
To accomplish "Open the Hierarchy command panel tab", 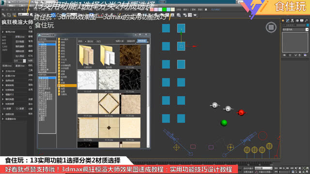I will pos(292,20).
